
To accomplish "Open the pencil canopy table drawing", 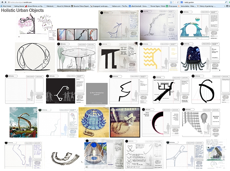I will click(76, 57).
